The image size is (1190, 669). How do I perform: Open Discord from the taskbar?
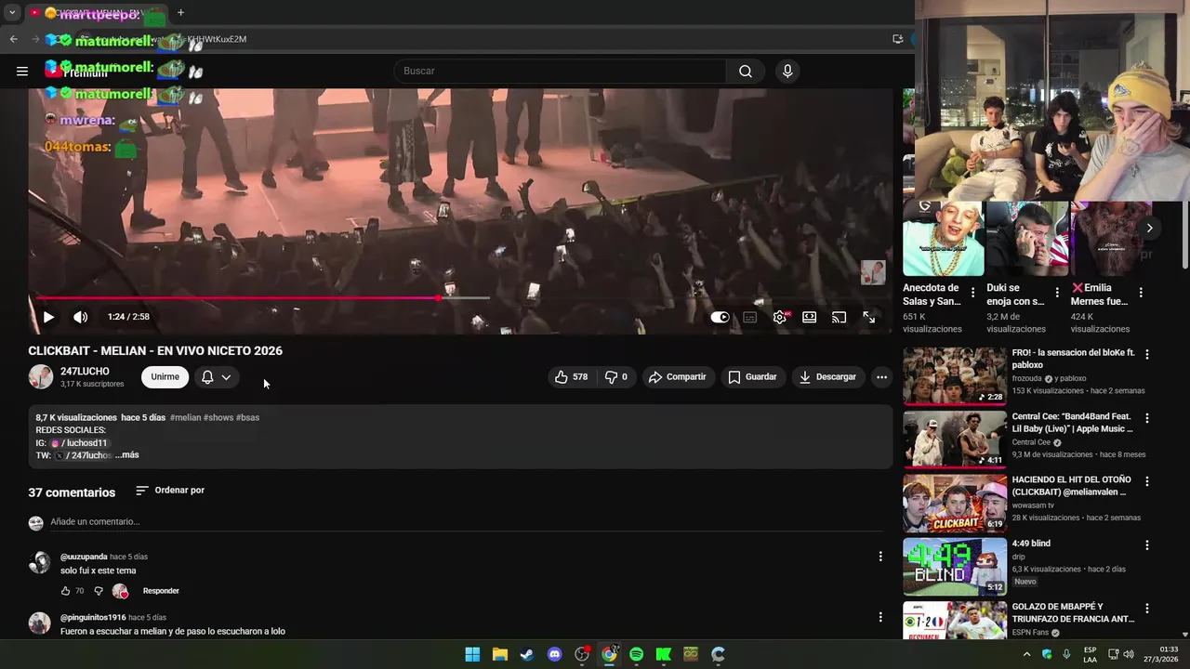point(554,654)
